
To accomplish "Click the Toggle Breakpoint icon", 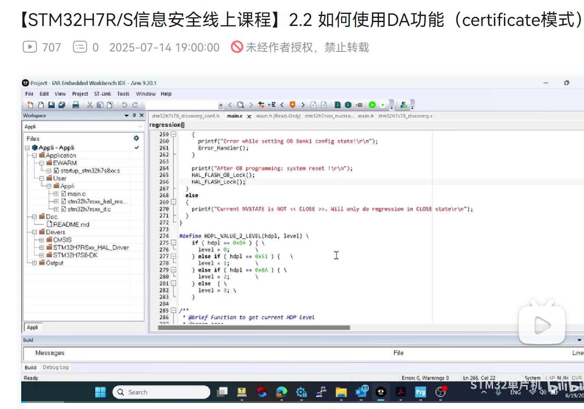I will point(359,105).
